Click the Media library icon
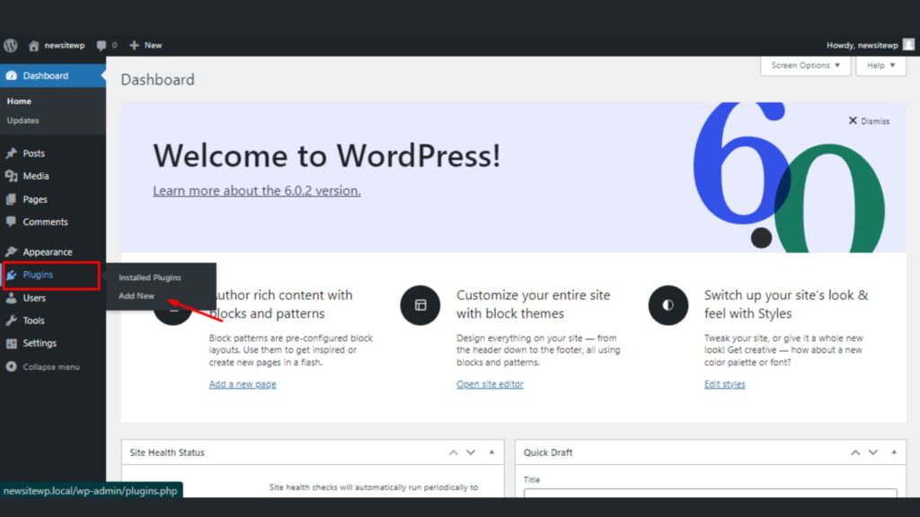920x517 pixels. 11,176
